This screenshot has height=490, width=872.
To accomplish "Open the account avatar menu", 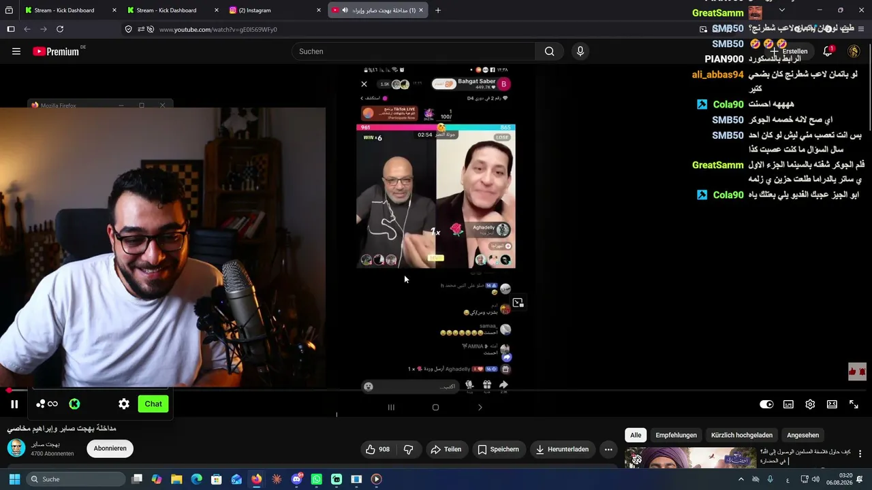I will pyautogui.click(x=854, y=51).
